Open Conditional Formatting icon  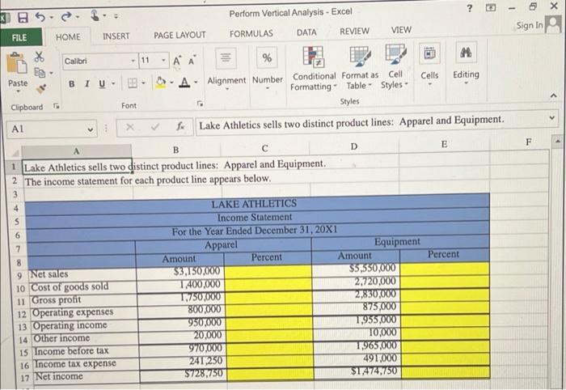[314, 57]
